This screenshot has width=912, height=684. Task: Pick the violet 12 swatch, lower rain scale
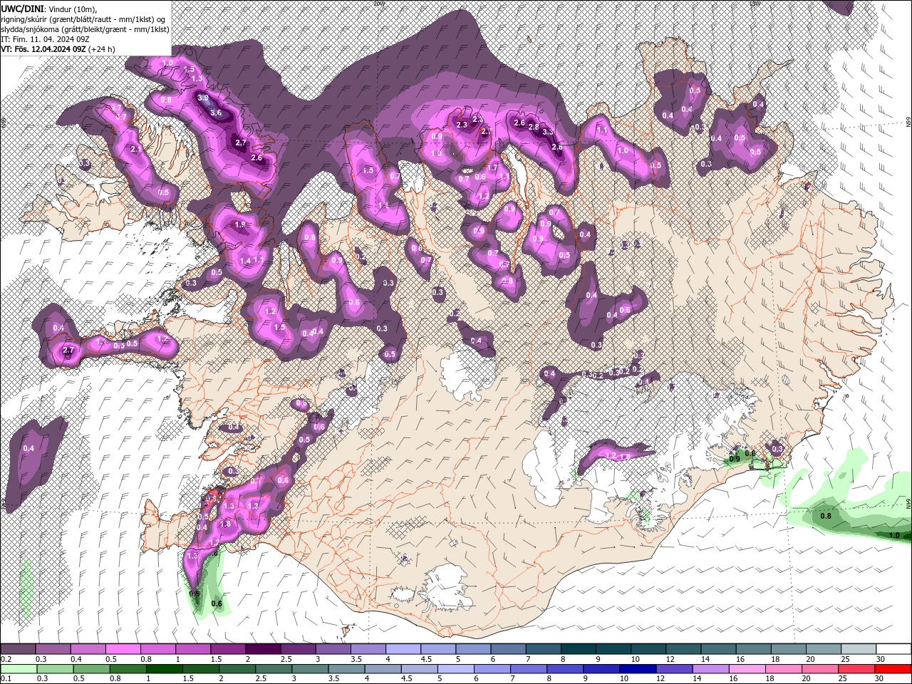click(674, 669)
